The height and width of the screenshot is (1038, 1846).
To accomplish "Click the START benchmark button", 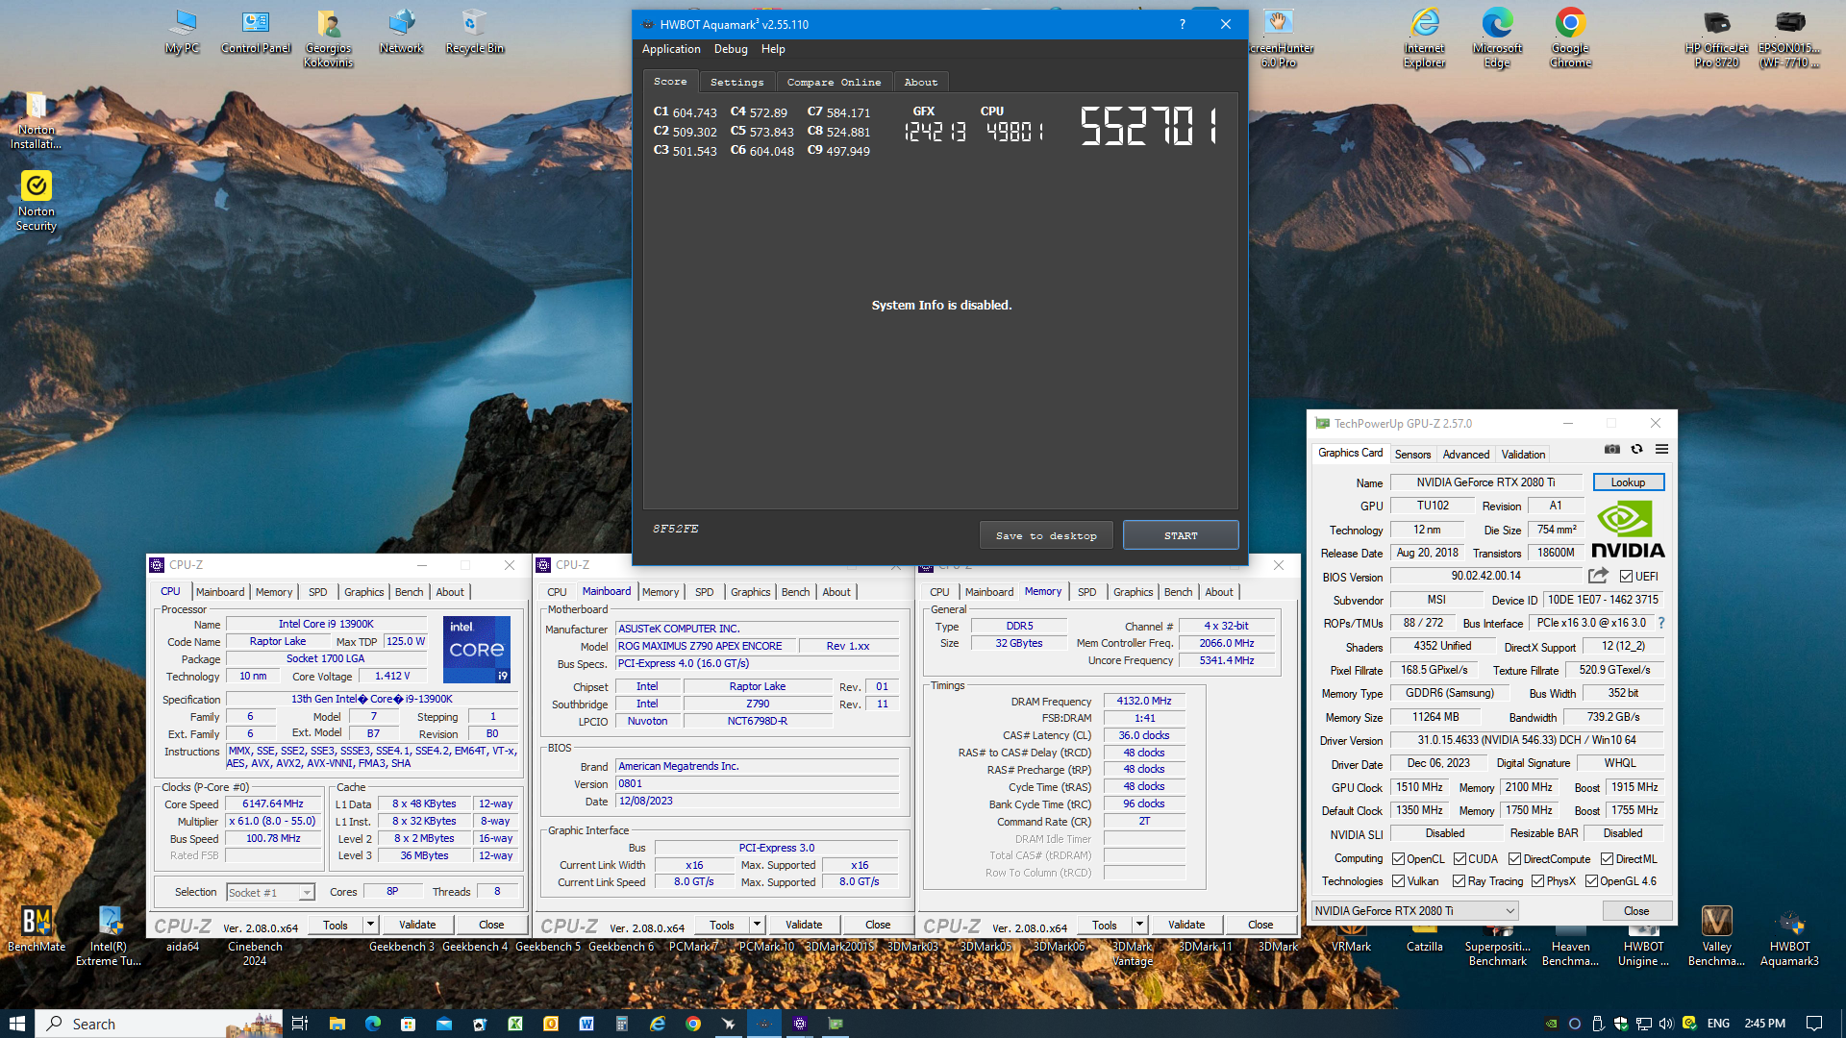I will pos(1181,535).
